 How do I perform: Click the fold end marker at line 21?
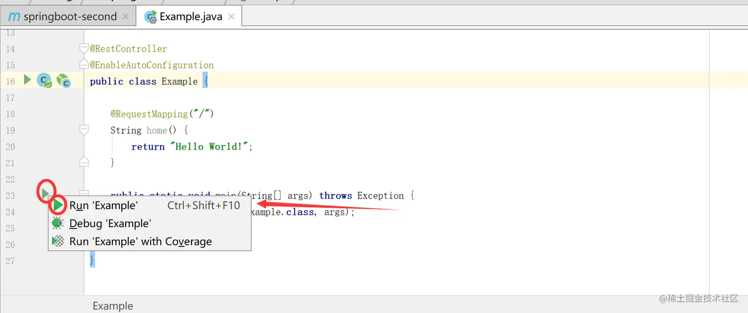(x=84, y=161)
